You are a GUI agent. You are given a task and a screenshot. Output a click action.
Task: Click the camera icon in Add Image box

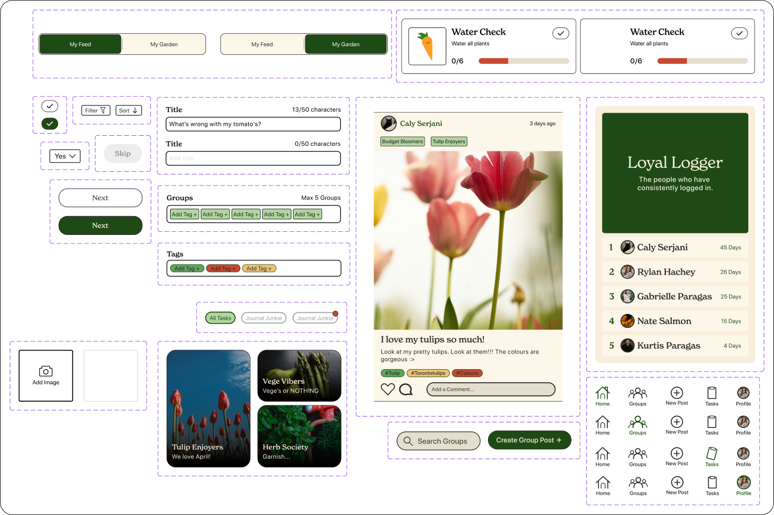(46, 371)
